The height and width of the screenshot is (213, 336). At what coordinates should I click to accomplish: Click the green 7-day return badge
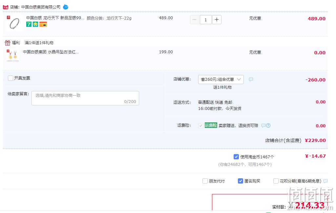click(x=29, y=24)
